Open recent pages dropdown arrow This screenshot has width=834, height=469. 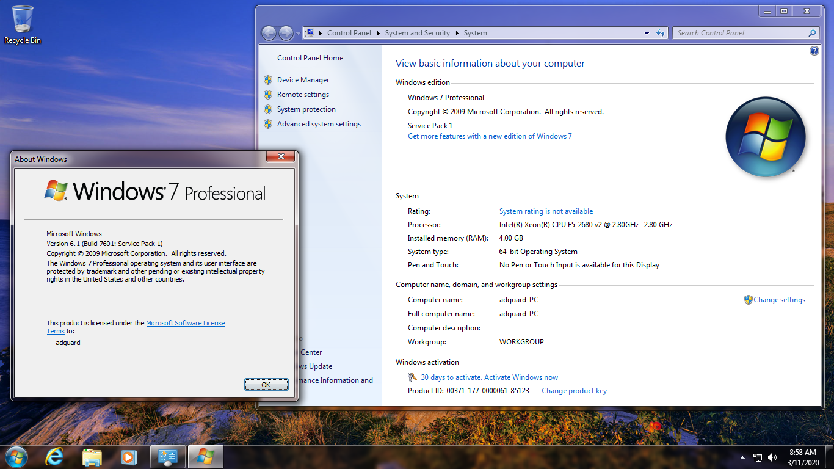(298, 34)
